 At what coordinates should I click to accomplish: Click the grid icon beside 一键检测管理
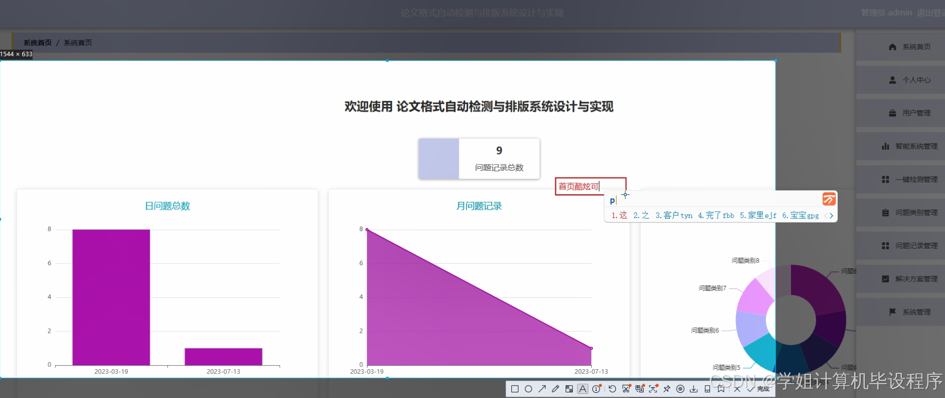pos(885,180)
